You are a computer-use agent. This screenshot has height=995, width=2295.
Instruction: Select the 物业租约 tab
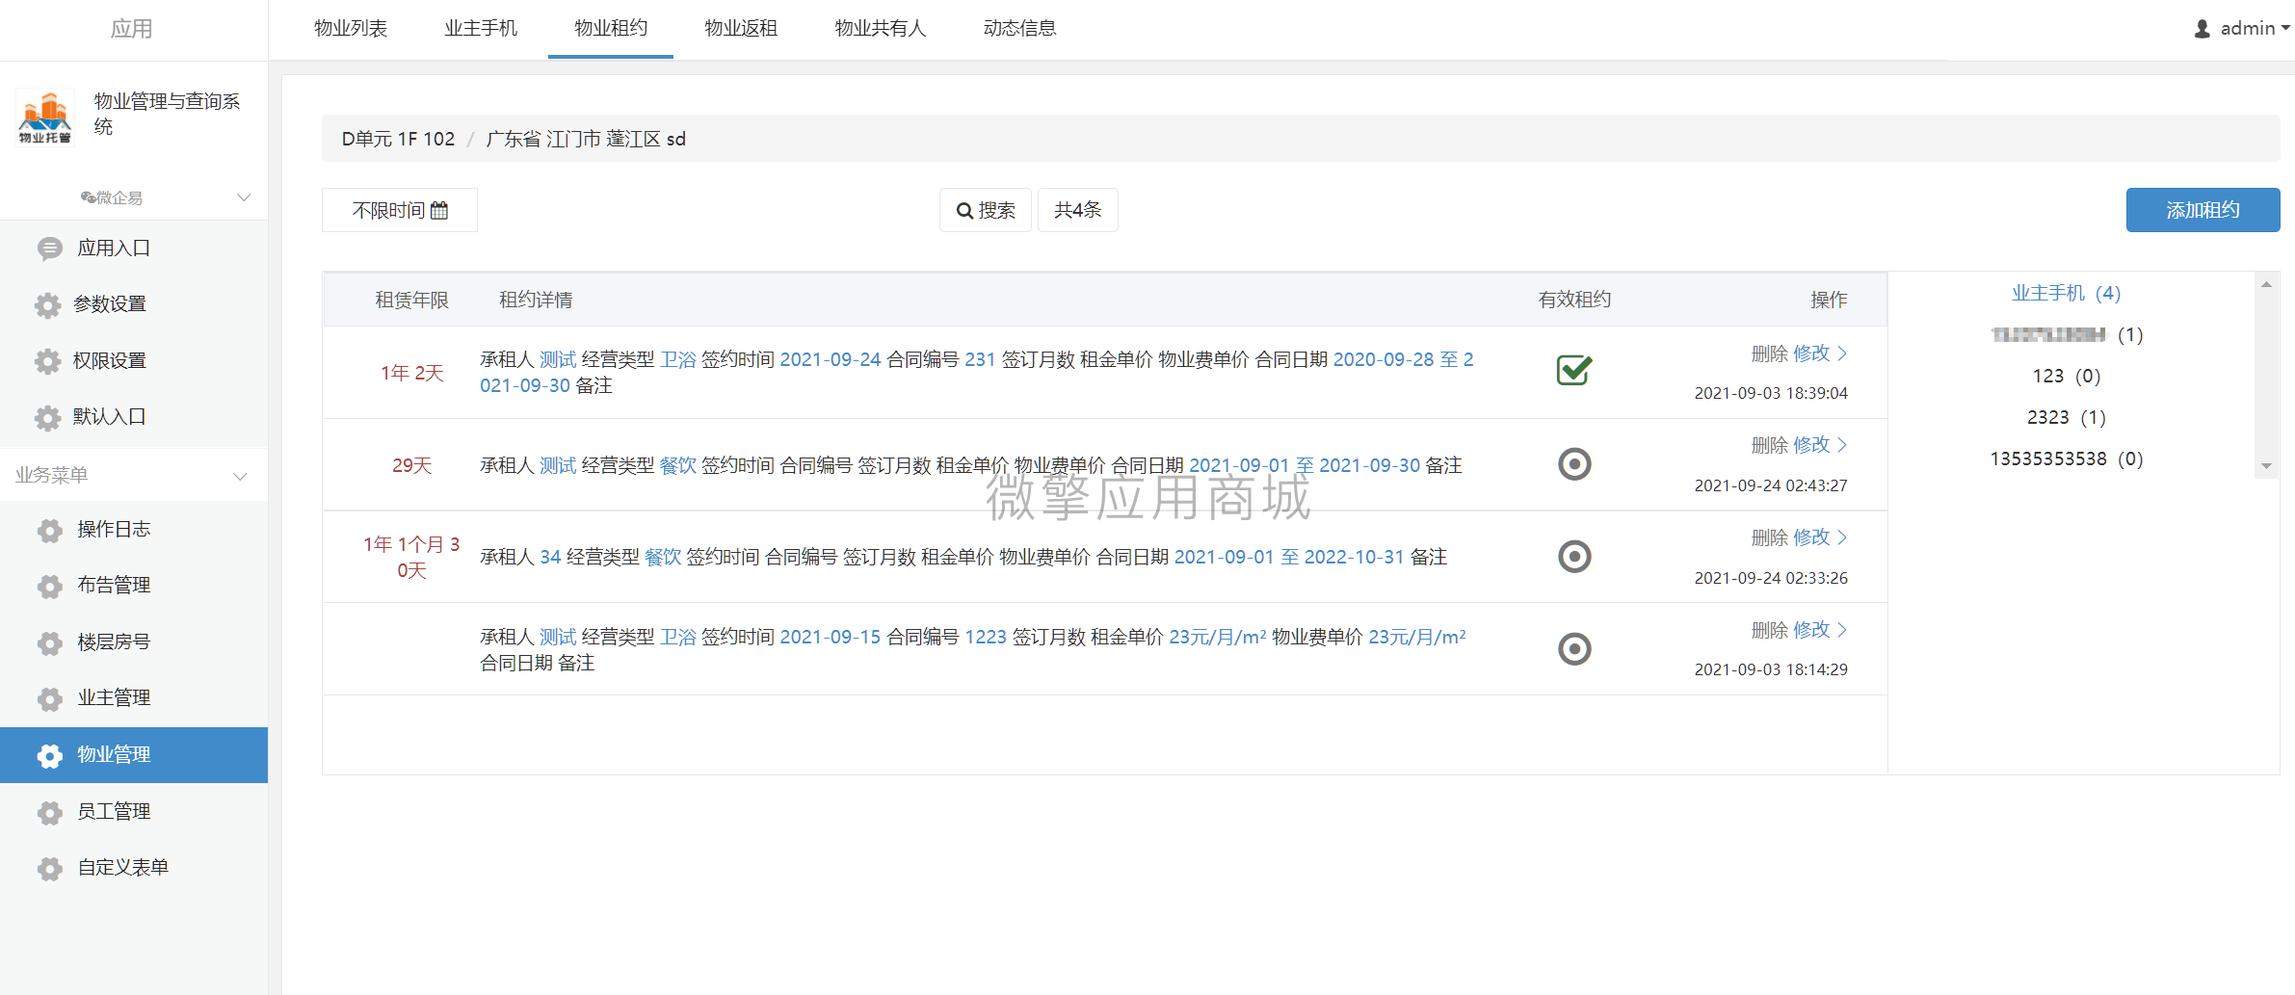[x=611, y=29]
